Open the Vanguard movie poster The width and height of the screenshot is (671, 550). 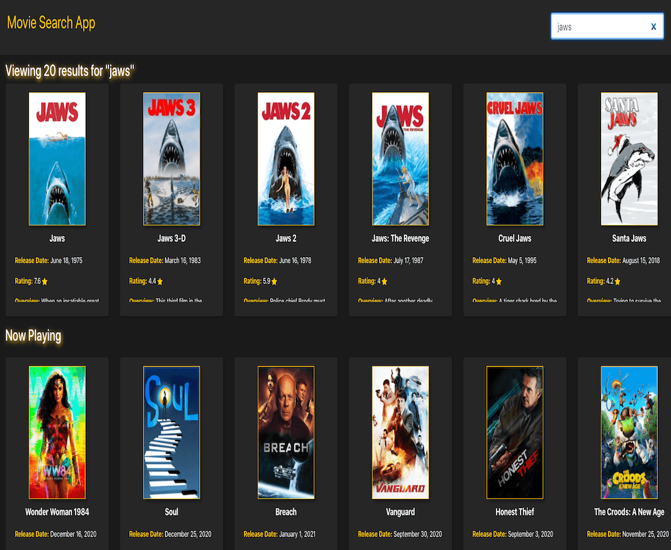pyautogui.click(x=400, y=432)
